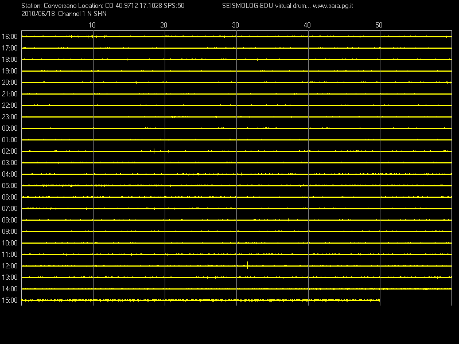Click the 19:00 hour label

(x=10, y=71)
